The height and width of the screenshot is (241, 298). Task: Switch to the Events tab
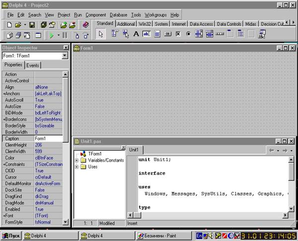[33, 65]
